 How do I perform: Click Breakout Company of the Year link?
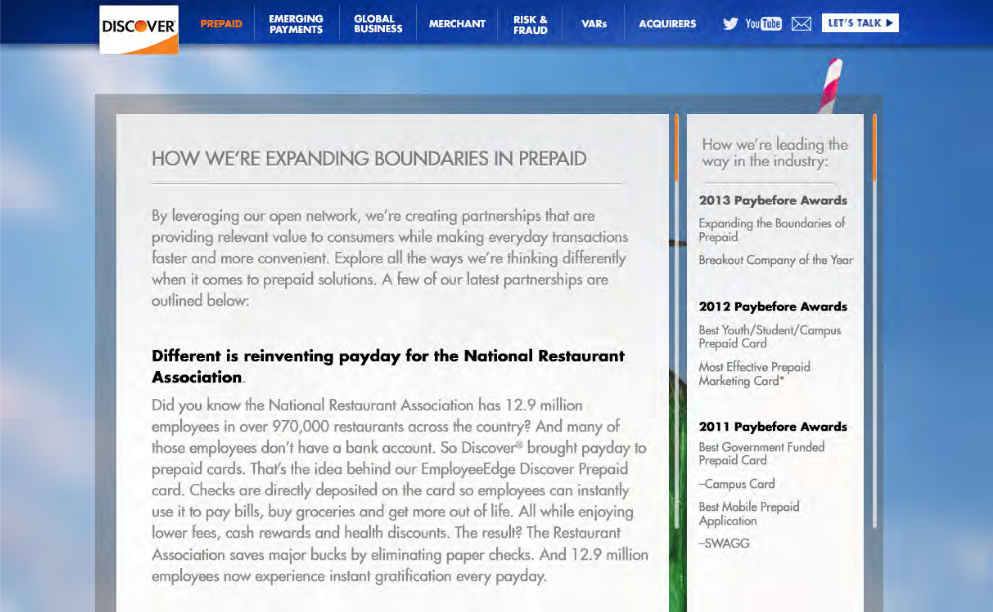pos(775,260)
